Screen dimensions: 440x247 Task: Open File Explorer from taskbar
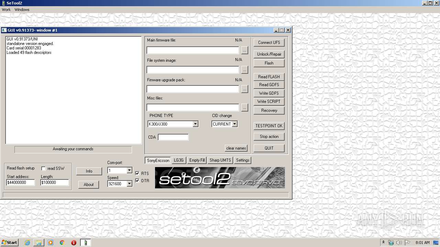click(39, 243)
